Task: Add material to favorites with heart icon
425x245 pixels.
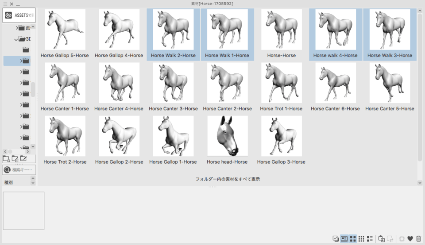Action: 410,239
